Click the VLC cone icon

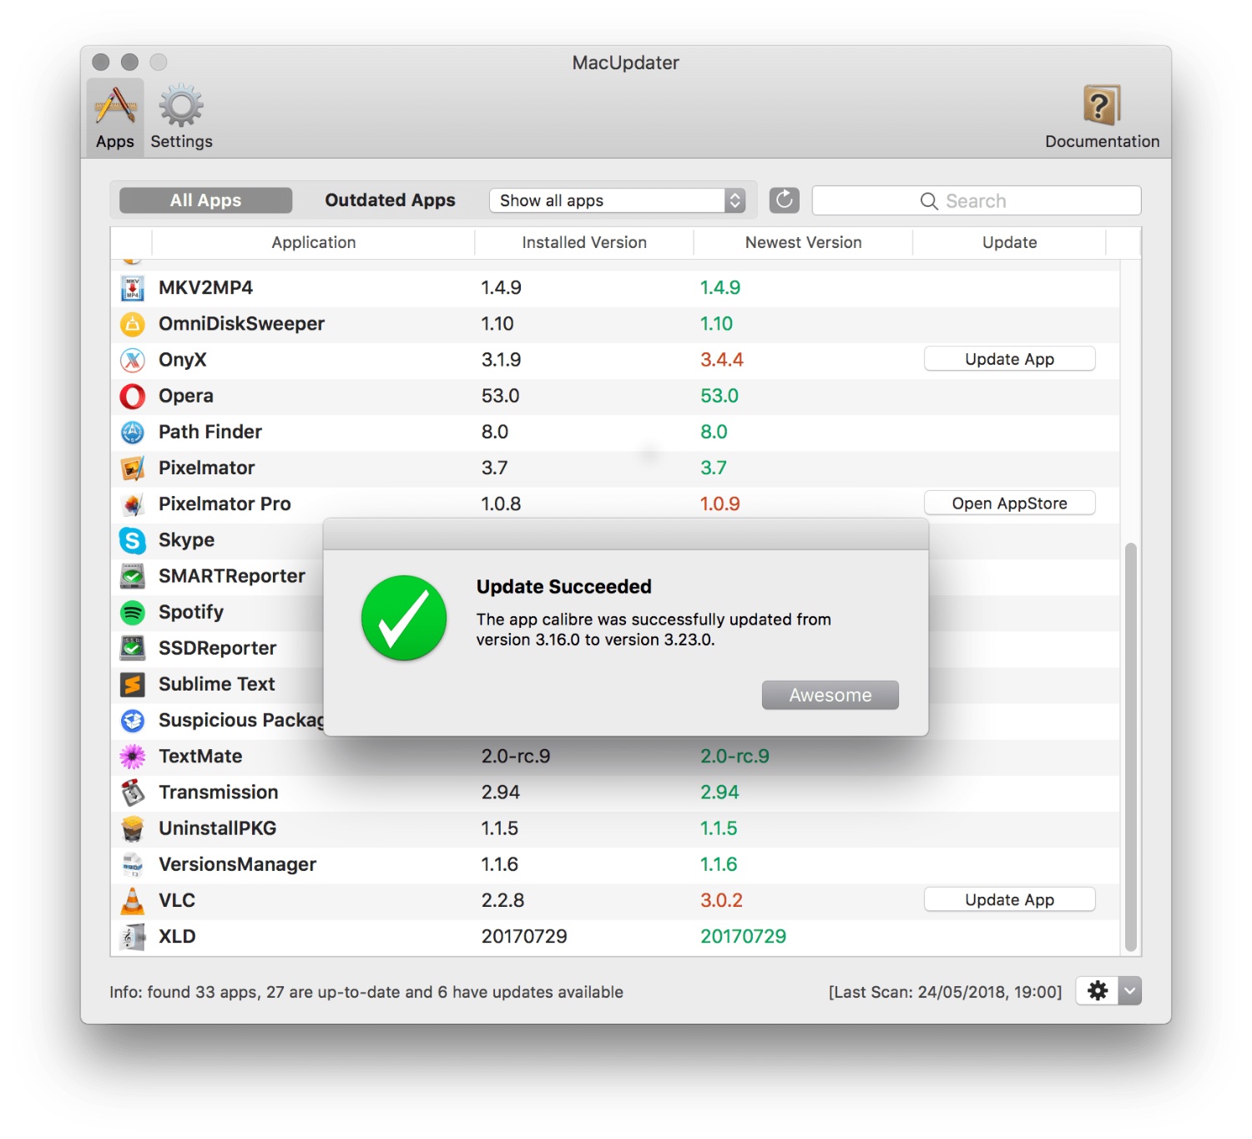(x=133, y=900)
